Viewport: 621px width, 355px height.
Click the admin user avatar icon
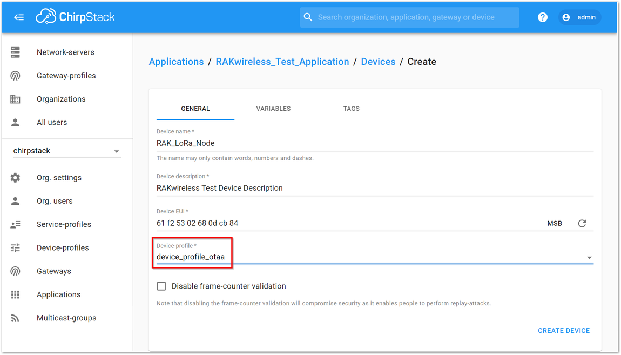pyautogui.click(x=566, y=17)
